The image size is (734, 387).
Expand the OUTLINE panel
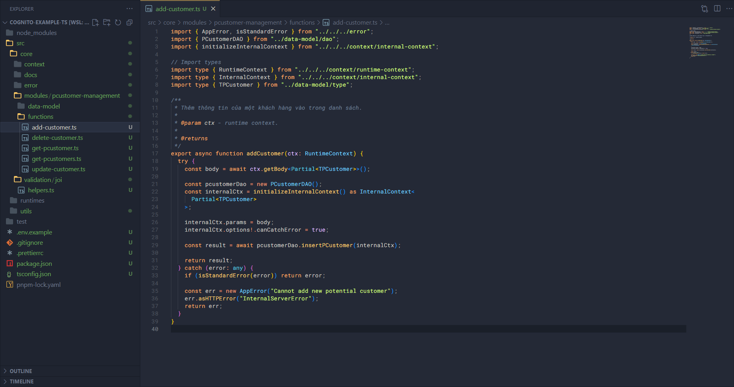tap(21, 371)
